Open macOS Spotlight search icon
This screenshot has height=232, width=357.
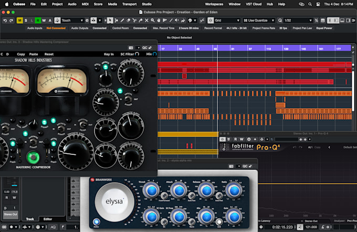310,4
